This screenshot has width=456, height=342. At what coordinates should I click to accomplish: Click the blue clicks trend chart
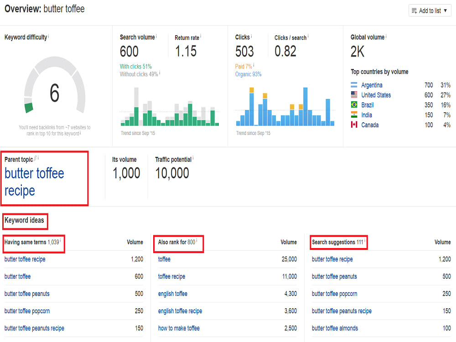[285, 106]
